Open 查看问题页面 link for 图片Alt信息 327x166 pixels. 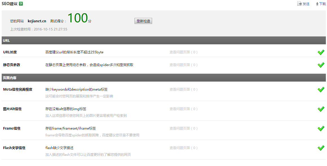coord(183,109)
